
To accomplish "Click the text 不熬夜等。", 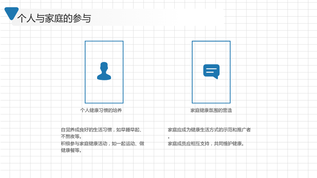I will [71, 136].
